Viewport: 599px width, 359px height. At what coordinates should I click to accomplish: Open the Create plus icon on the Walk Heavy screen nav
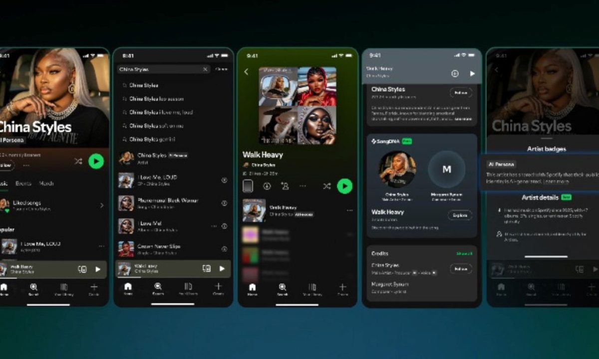point(342,287)
